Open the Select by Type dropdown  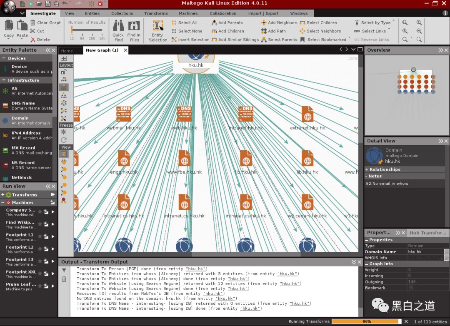pos(393,21)
